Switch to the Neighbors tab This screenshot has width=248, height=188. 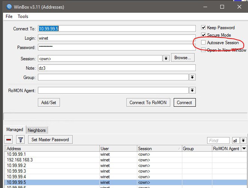[x=37, y=130]
